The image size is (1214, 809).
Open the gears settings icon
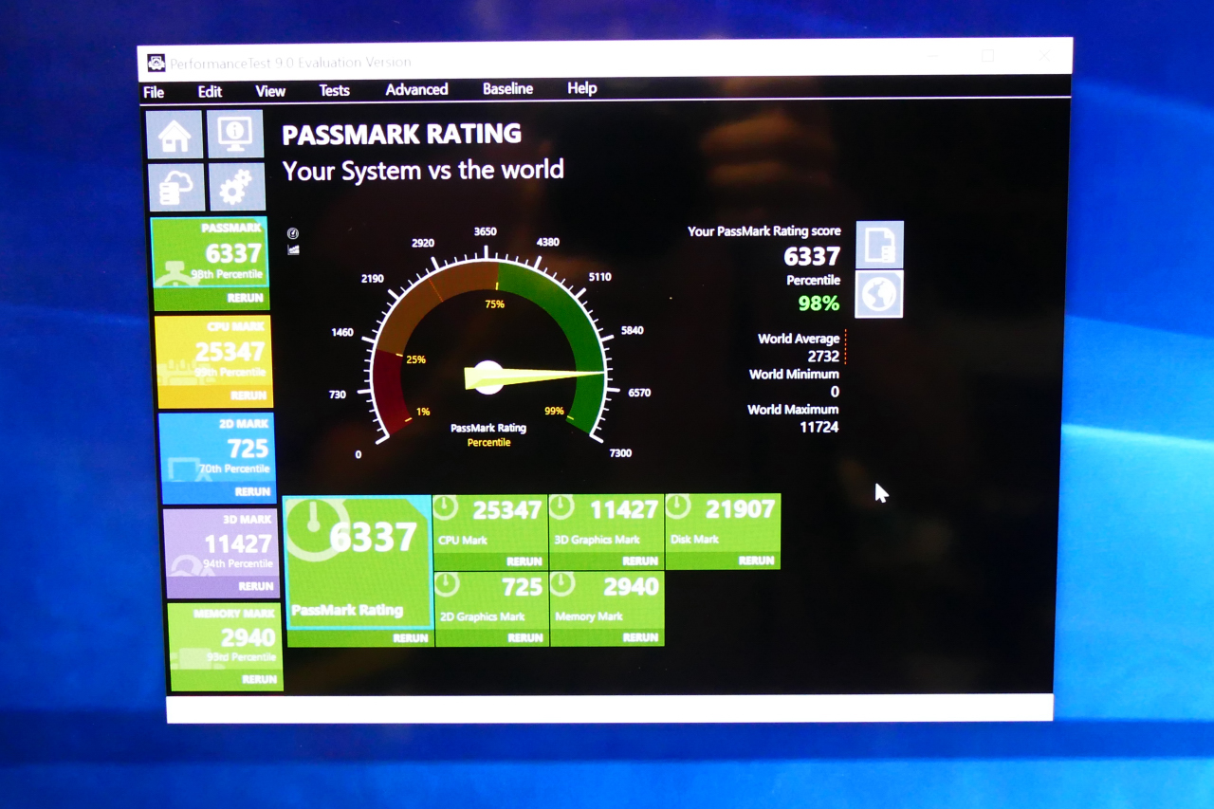tap(236, 186)
